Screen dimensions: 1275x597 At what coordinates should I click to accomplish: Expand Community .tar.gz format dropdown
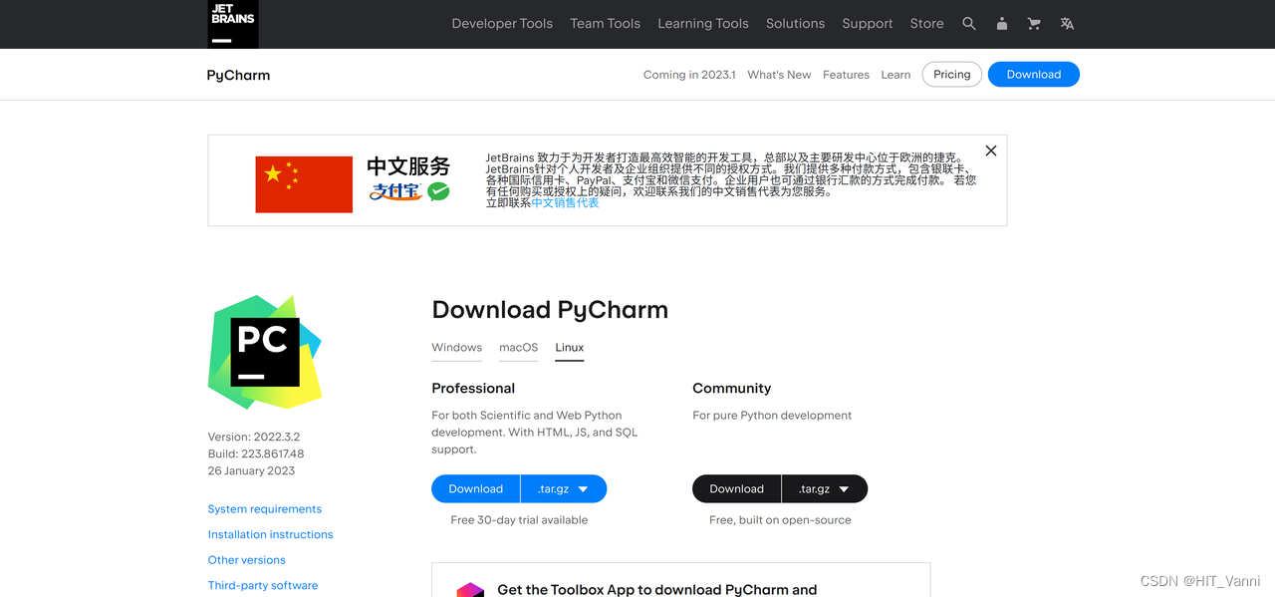tap(825, 489)
